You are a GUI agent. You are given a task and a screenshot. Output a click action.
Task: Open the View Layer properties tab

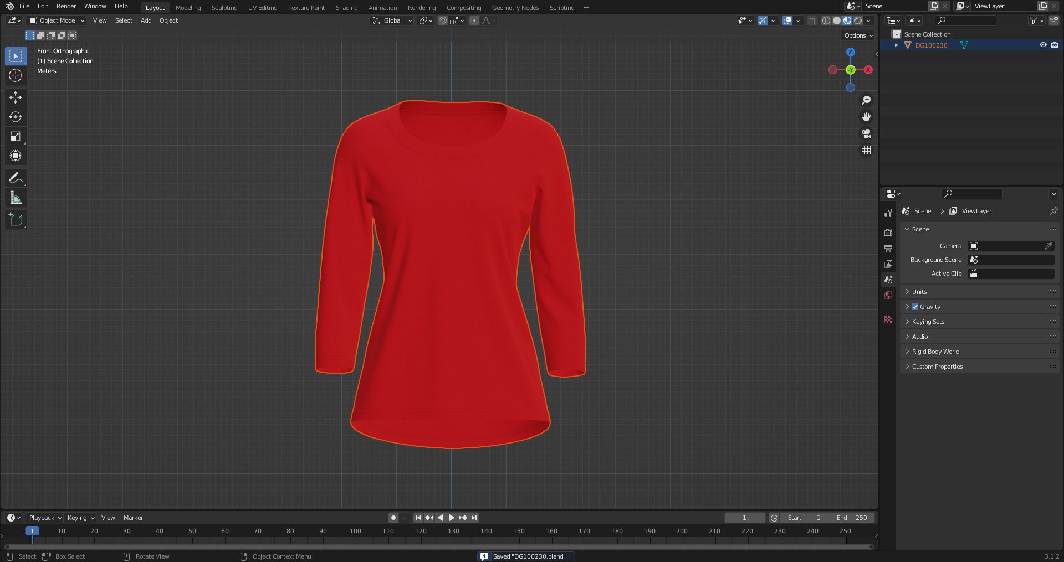(888, 264)
